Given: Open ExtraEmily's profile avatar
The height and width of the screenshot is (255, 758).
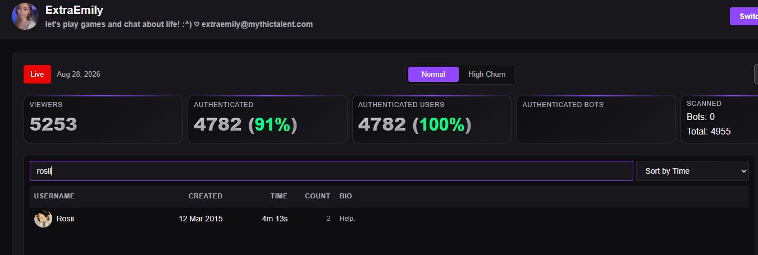Looking at the screenshot, I should click(25, 16).
